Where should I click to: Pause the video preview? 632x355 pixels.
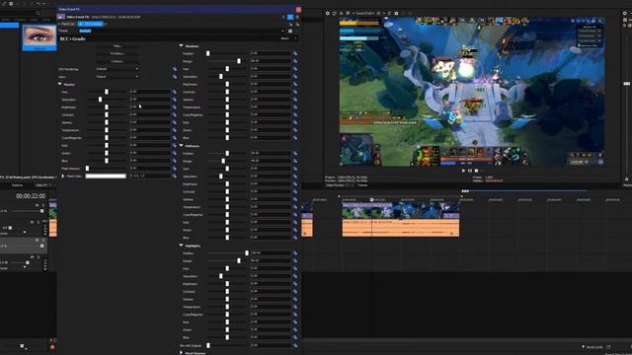(470, 171)
